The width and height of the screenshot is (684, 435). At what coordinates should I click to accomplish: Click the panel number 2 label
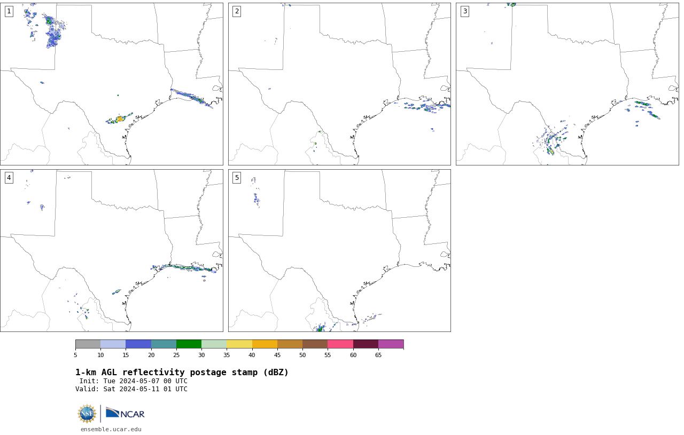click(237, 11)
